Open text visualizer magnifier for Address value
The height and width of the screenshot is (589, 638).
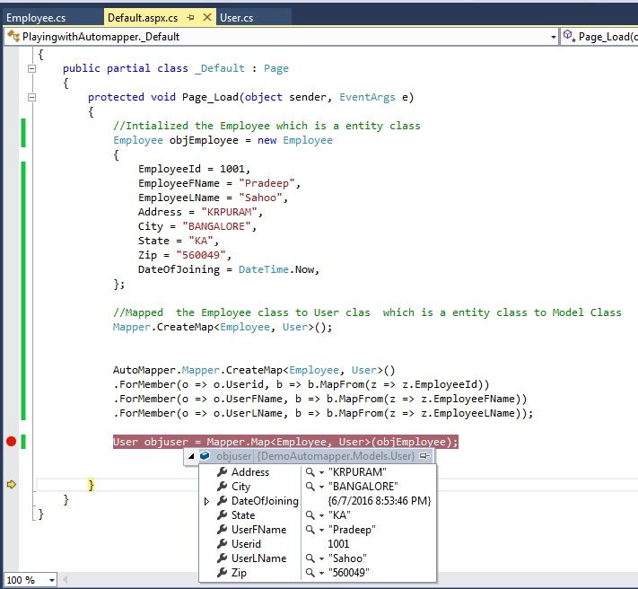tap(309, 472)
